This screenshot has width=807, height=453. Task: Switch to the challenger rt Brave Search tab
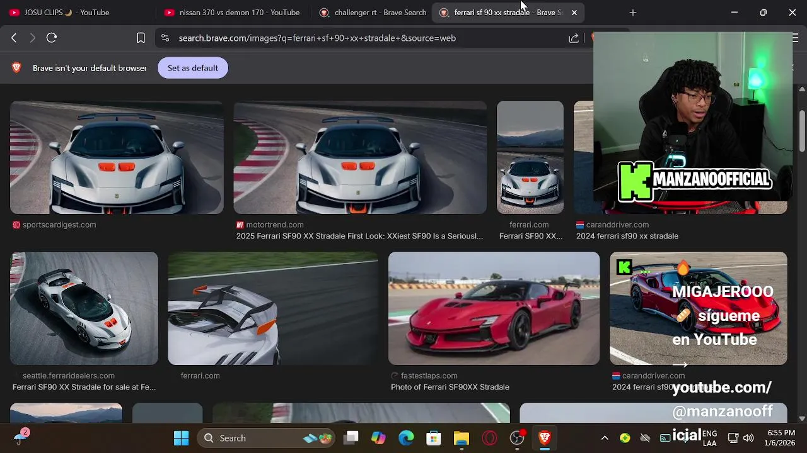372,13
